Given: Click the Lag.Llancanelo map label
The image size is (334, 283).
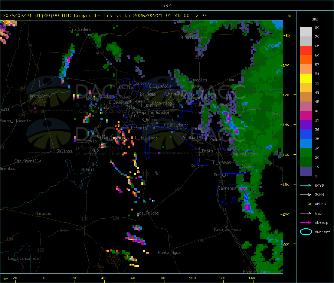Looking at the screenshot, I should pyautogui.click(x=23, y=259).
